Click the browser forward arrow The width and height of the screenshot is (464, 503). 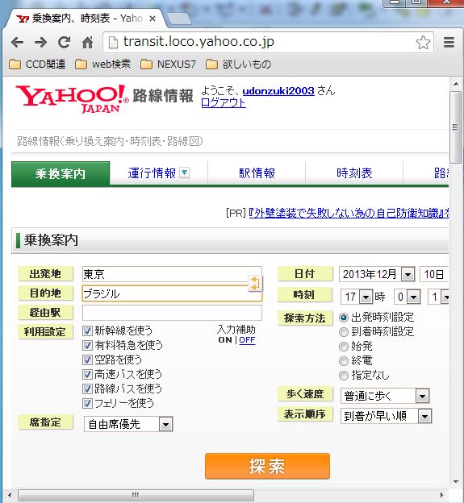click(40, 43)
